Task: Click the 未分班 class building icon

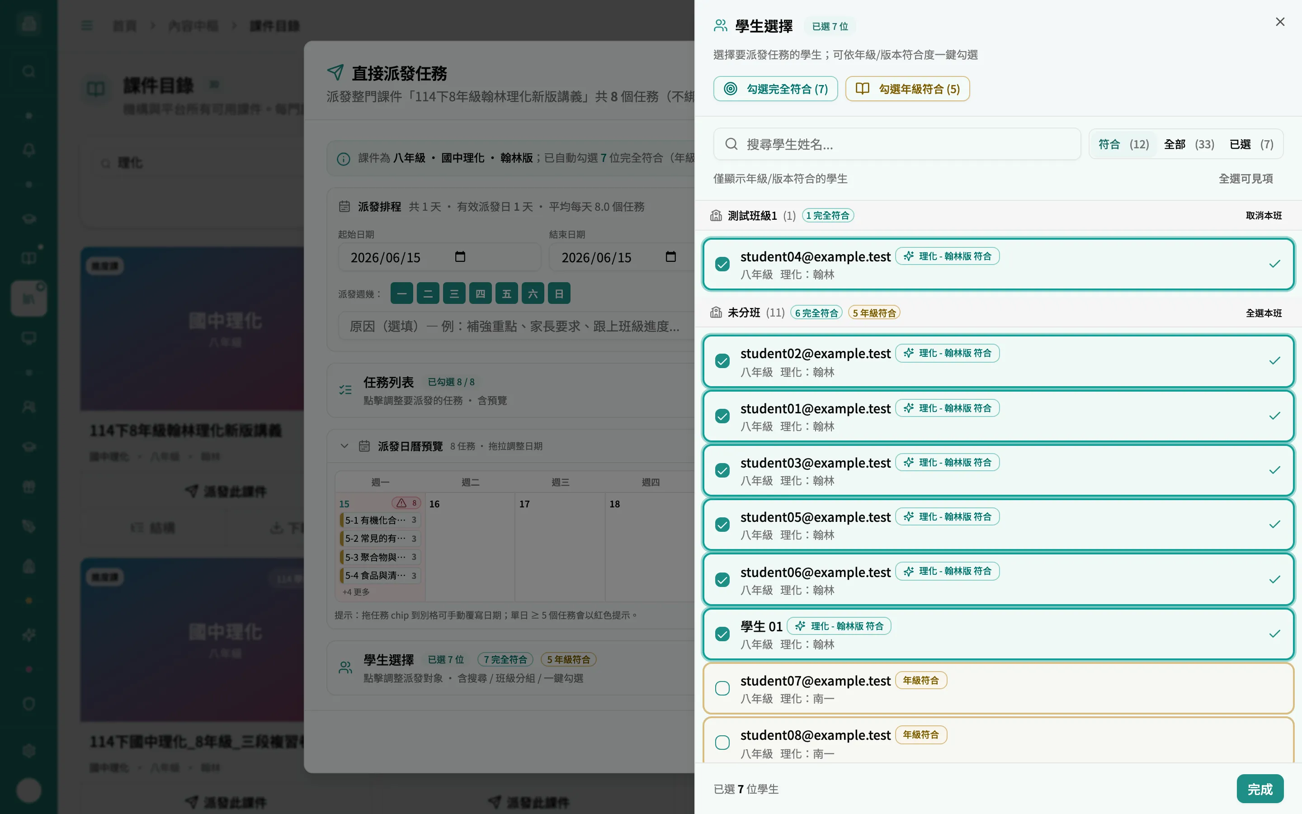Action: coord(716,312)
